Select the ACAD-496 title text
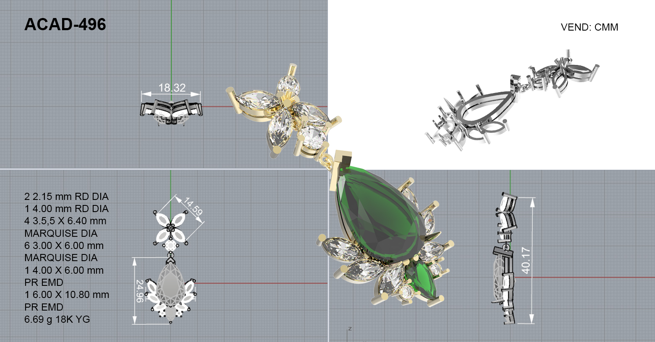655x342 pixels. [65, 25]
